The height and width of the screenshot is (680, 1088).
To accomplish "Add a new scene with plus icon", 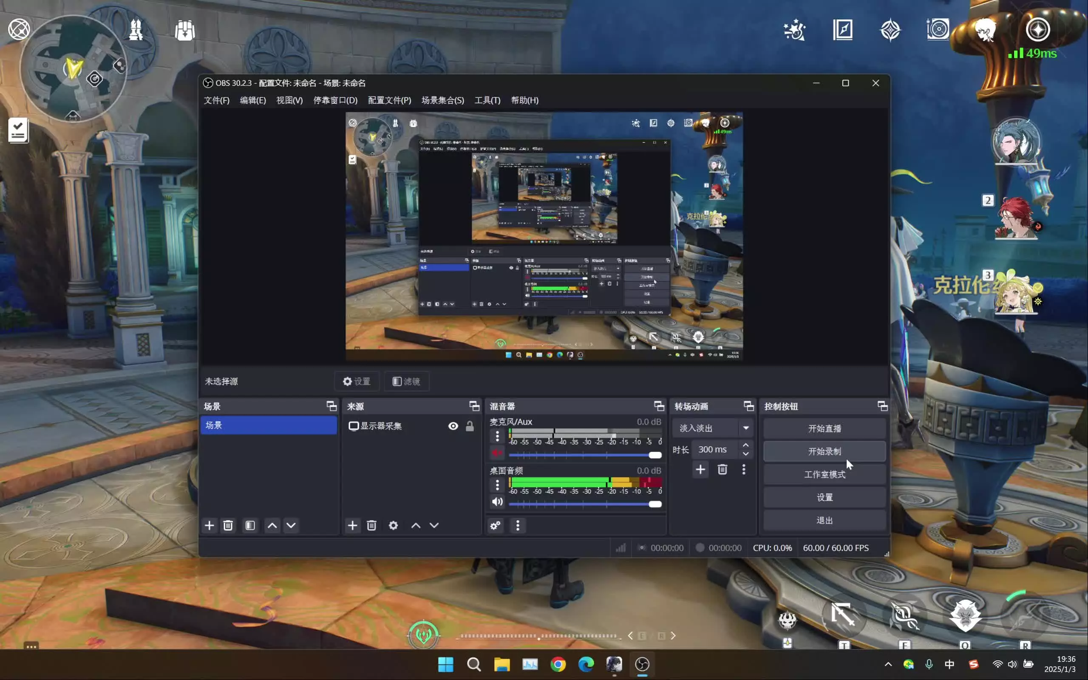I will (209, 525).
